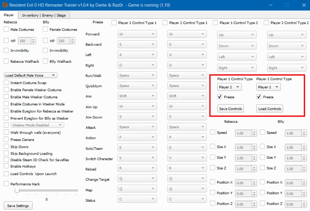Click the Save Controls button
Viewport: 310px width, 211px height.
pos(231,108)
